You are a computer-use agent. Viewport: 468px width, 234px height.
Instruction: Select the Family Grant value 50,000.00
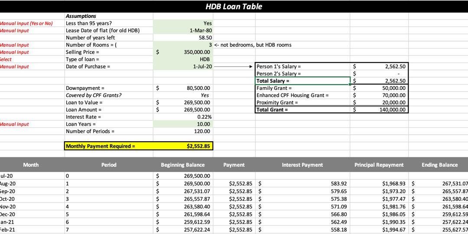pyautogui.click(x=379, y=88)
